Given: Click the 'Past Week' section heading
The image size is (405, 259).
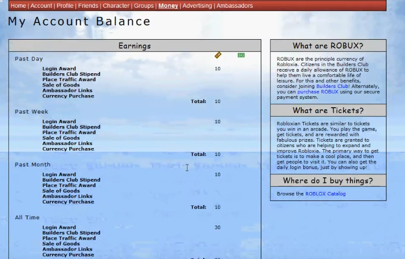Looking at the screenshot, I should [x=31, y=111].
